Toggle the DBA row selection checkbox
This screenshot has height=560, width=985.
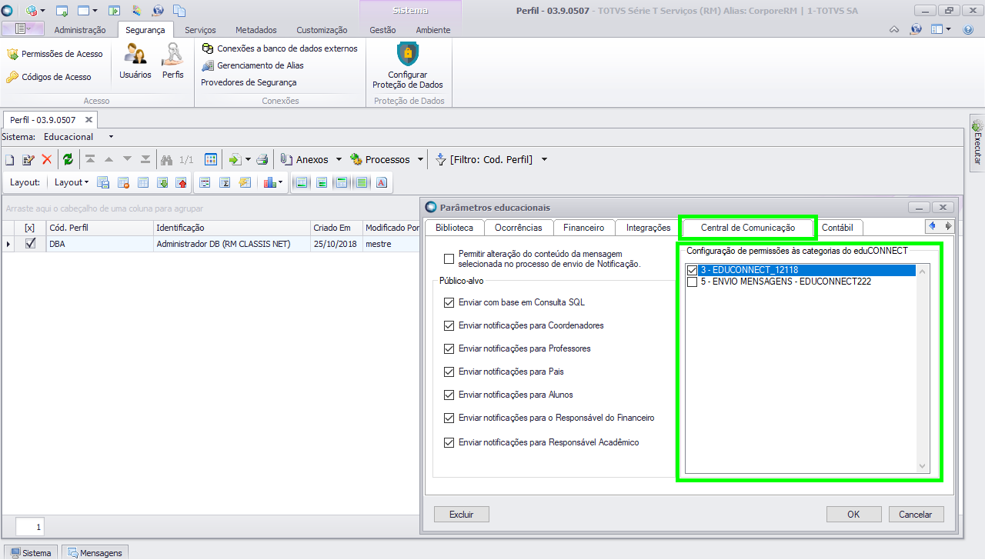click(30, 244)
